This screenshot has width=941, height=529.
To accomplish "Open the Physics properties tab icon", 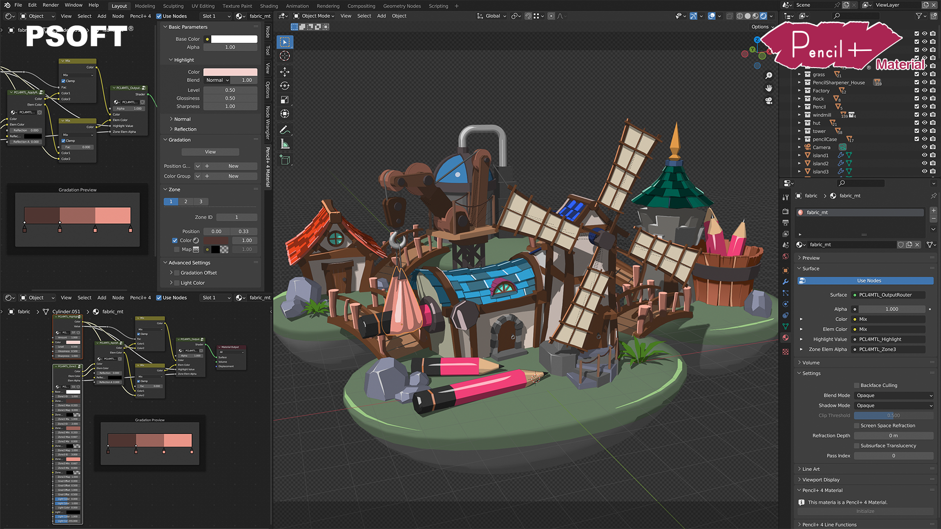I will point(786,304).
